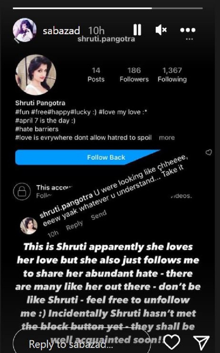The height and width of the screenshot is (353, 220).
Task: Expand bio with the more link
Action: coord(167,137)
